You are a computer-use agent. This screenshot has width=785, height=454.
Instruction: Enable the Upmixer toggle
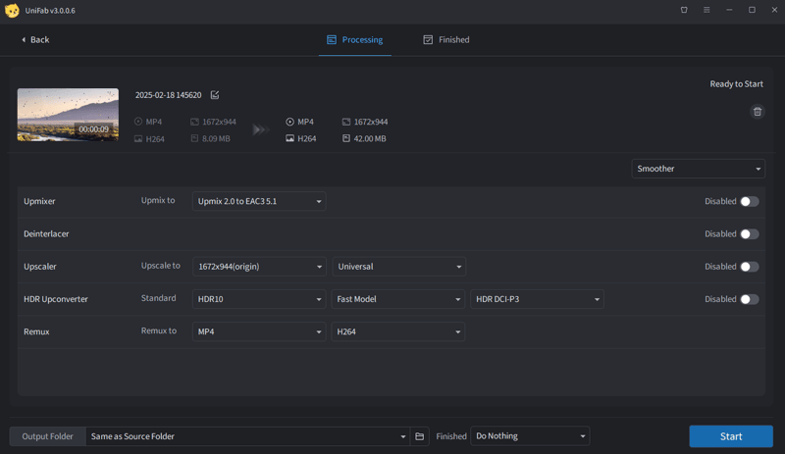point(749,202)
